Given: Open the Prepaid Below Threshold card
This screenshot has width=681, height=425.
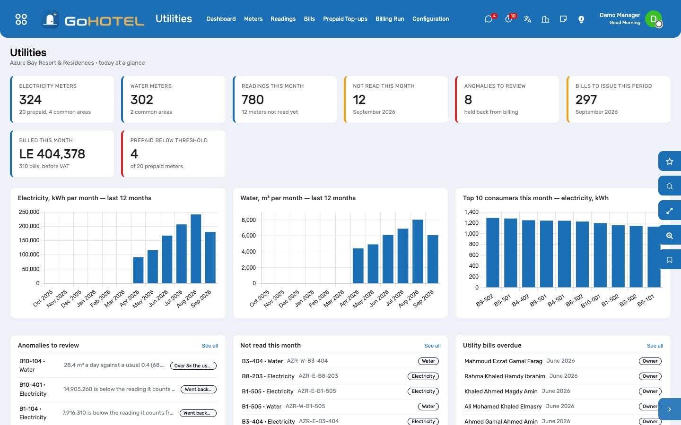Looking at the screenshot, I should pyautogui.click(x=174, y=154).
